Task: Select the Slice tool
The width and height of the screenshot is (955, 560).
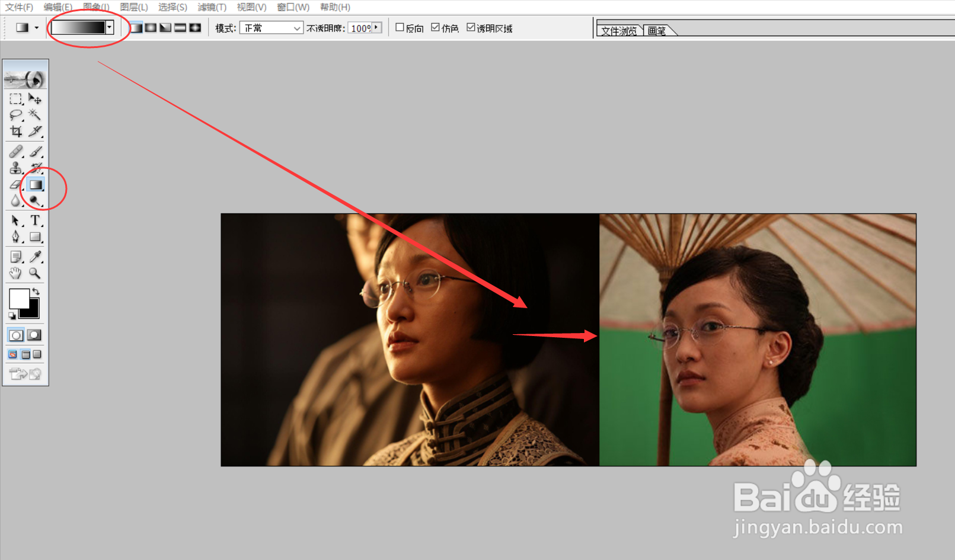Action: point(35,131)
